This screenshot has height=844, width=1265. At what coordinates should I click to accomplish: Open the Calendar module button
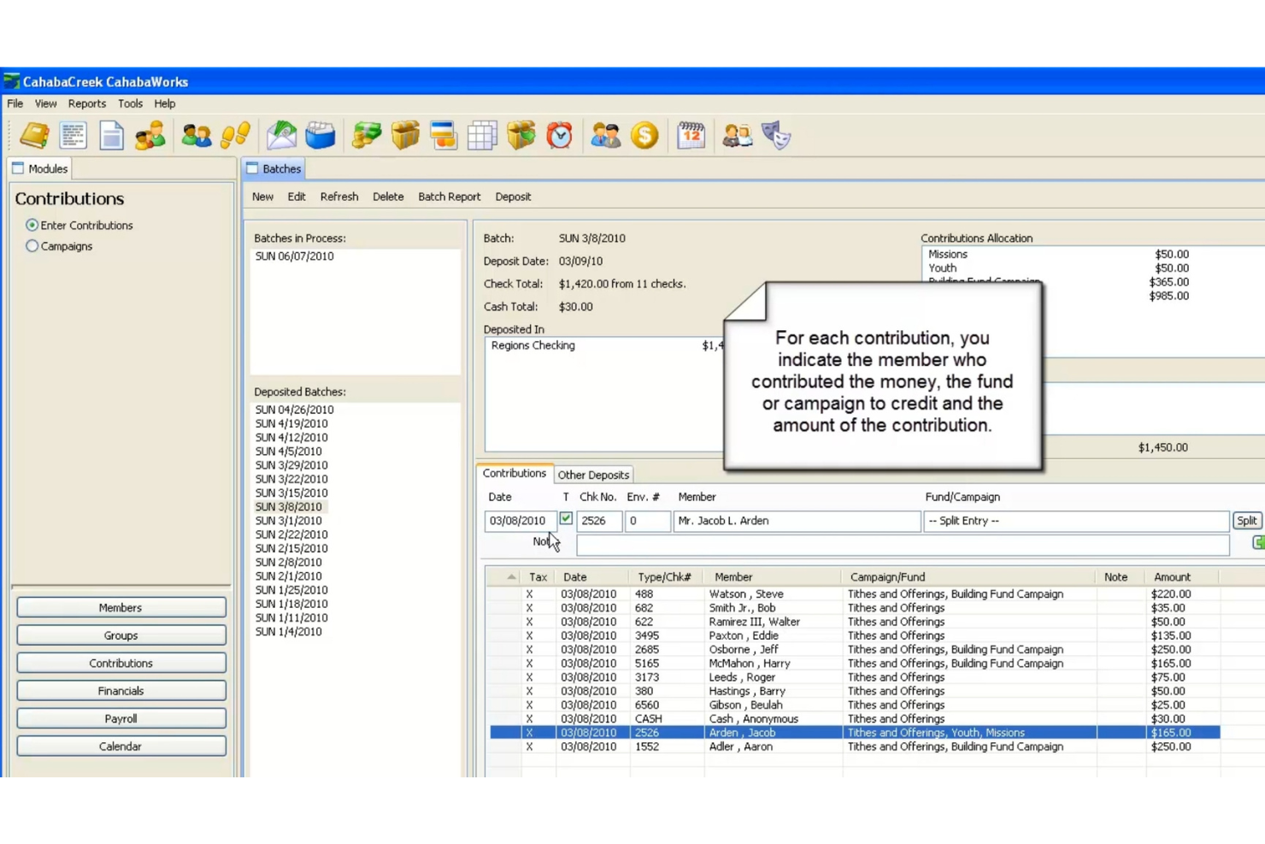click(x=121, y=747)
